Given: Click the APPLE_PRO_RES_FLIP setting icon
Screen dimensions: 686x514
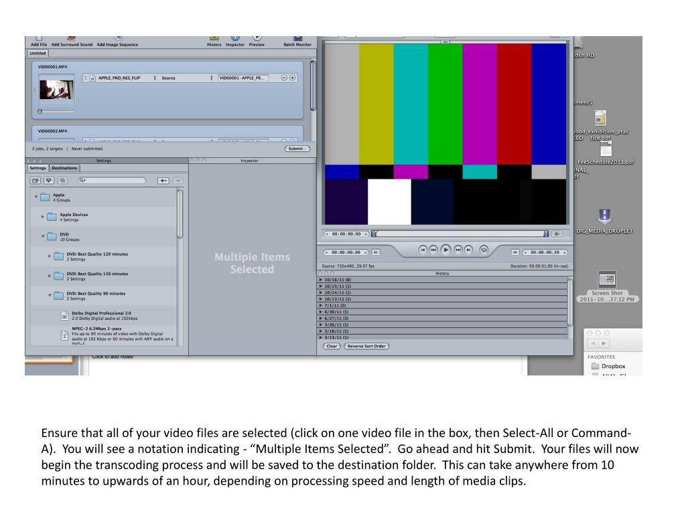Looking at the screenshot, I should (92, 78).
